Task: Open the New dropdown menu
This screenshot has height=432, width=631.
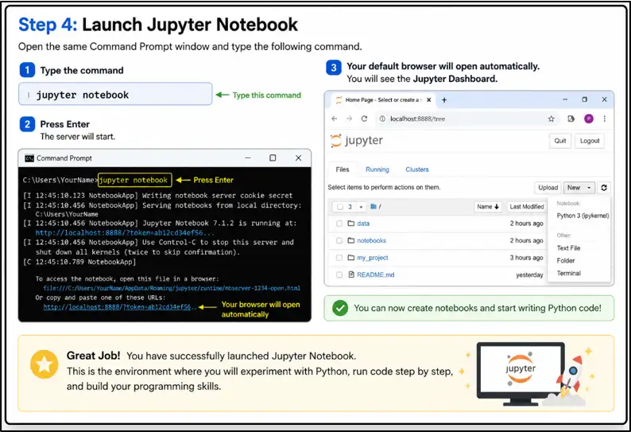Action: pos(579,188)
